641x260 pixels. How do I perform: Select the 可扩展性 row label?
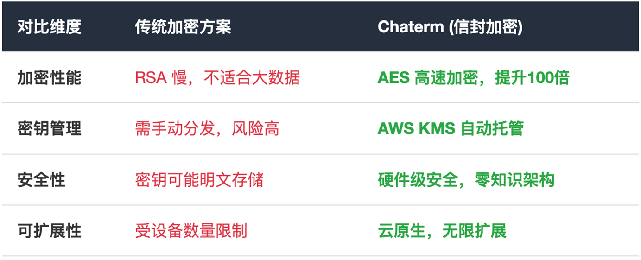(49, 230)
